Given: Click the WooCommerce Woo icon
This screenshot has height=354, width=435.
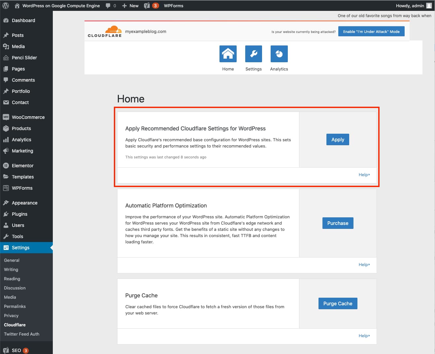Looking at the screenshot, I should [6, 117].
